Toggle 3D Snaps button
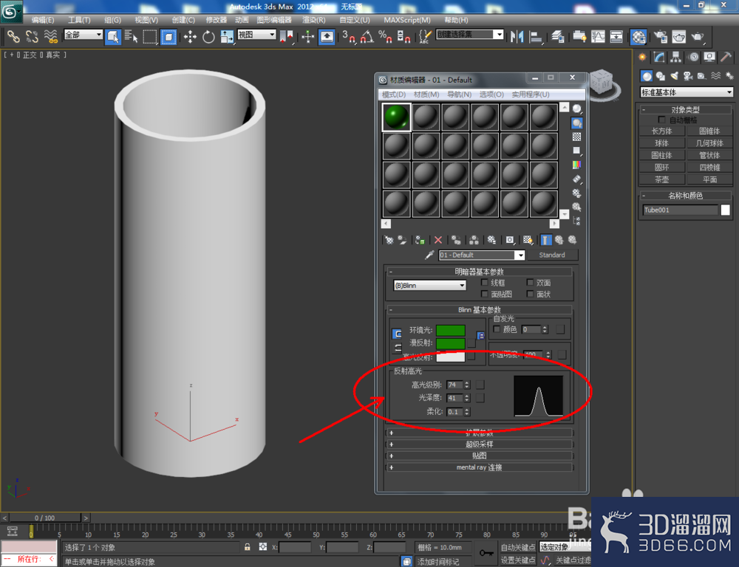Viewport: 739px width, 567px height. pyautogui.click(x=350, y=36)
